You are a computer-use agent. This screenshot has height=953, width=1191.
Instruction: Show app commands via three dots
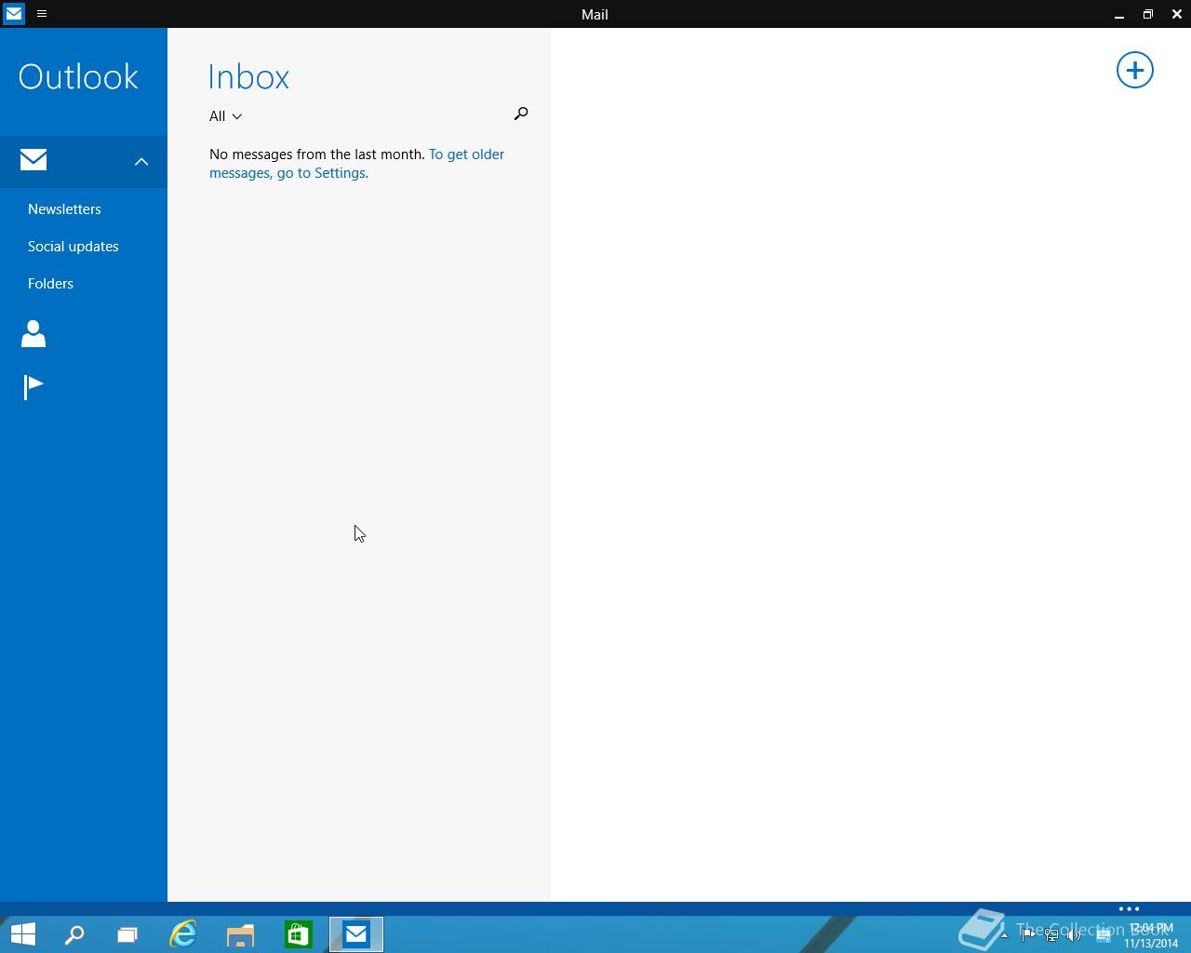(x=1129, y=908)
